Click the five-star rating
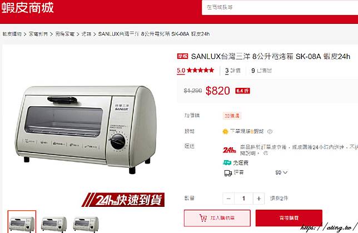The image size is (358, 233). [x=200, y=70]
